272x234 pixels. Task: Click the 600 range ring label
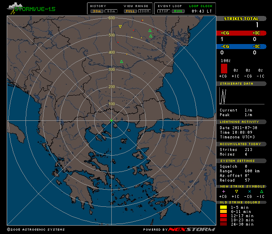pos(112,18)
